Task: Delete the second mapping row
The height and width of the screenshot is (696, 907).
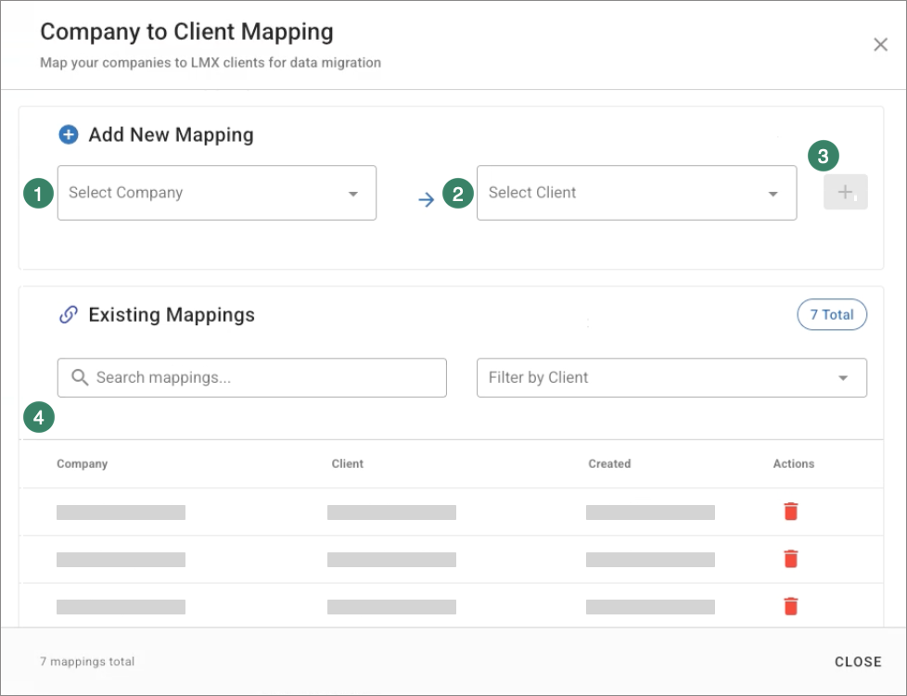Action: 790,559
